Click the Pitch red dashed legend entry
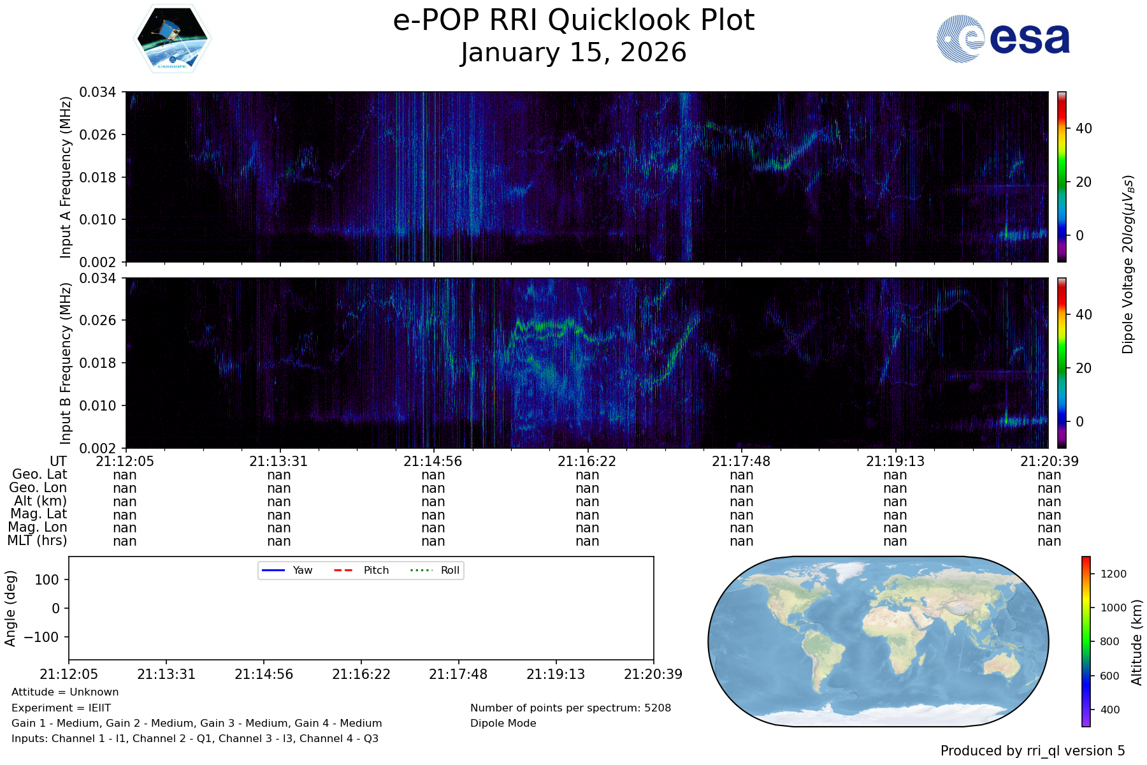 coord(361,570)
